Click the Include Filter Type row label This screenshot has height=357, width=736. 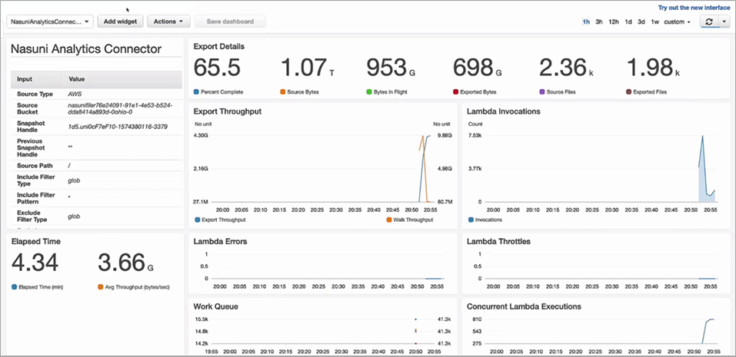coord(36,180)
